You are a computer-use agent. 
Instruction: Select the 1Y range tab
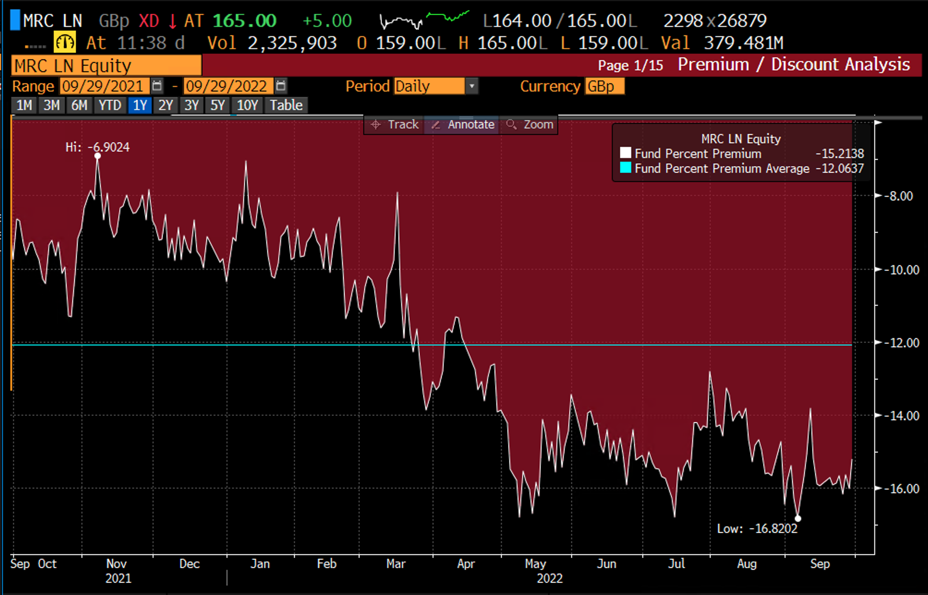coord(140,105)
